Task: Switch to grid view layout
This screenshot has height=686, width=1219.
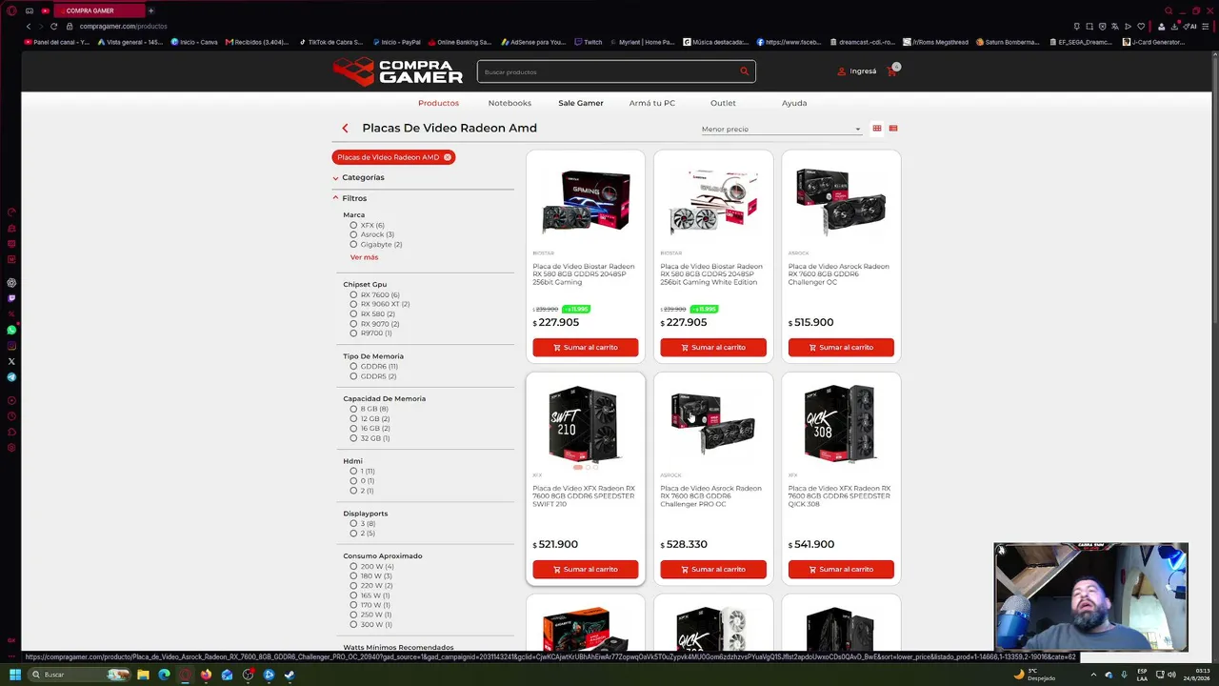Action: [x=877, y=129]
